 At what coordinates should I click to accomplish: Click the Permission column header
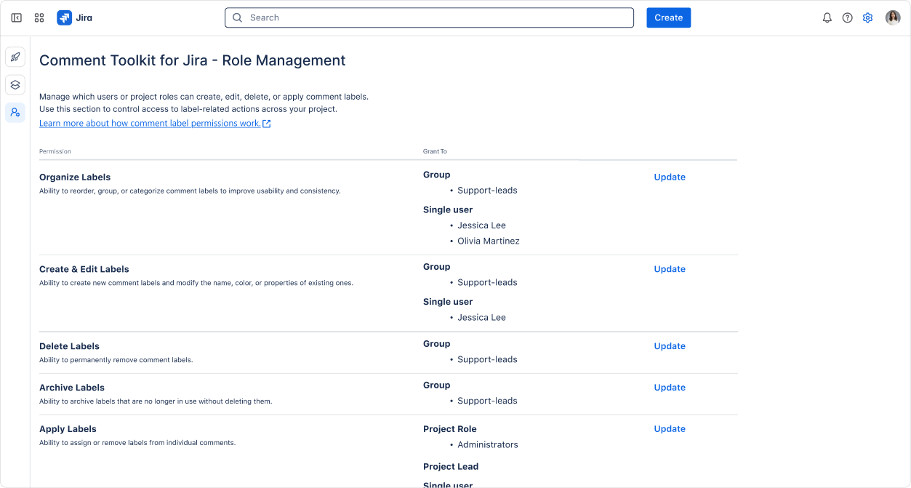pyautogui.click(x=55, y=151)
